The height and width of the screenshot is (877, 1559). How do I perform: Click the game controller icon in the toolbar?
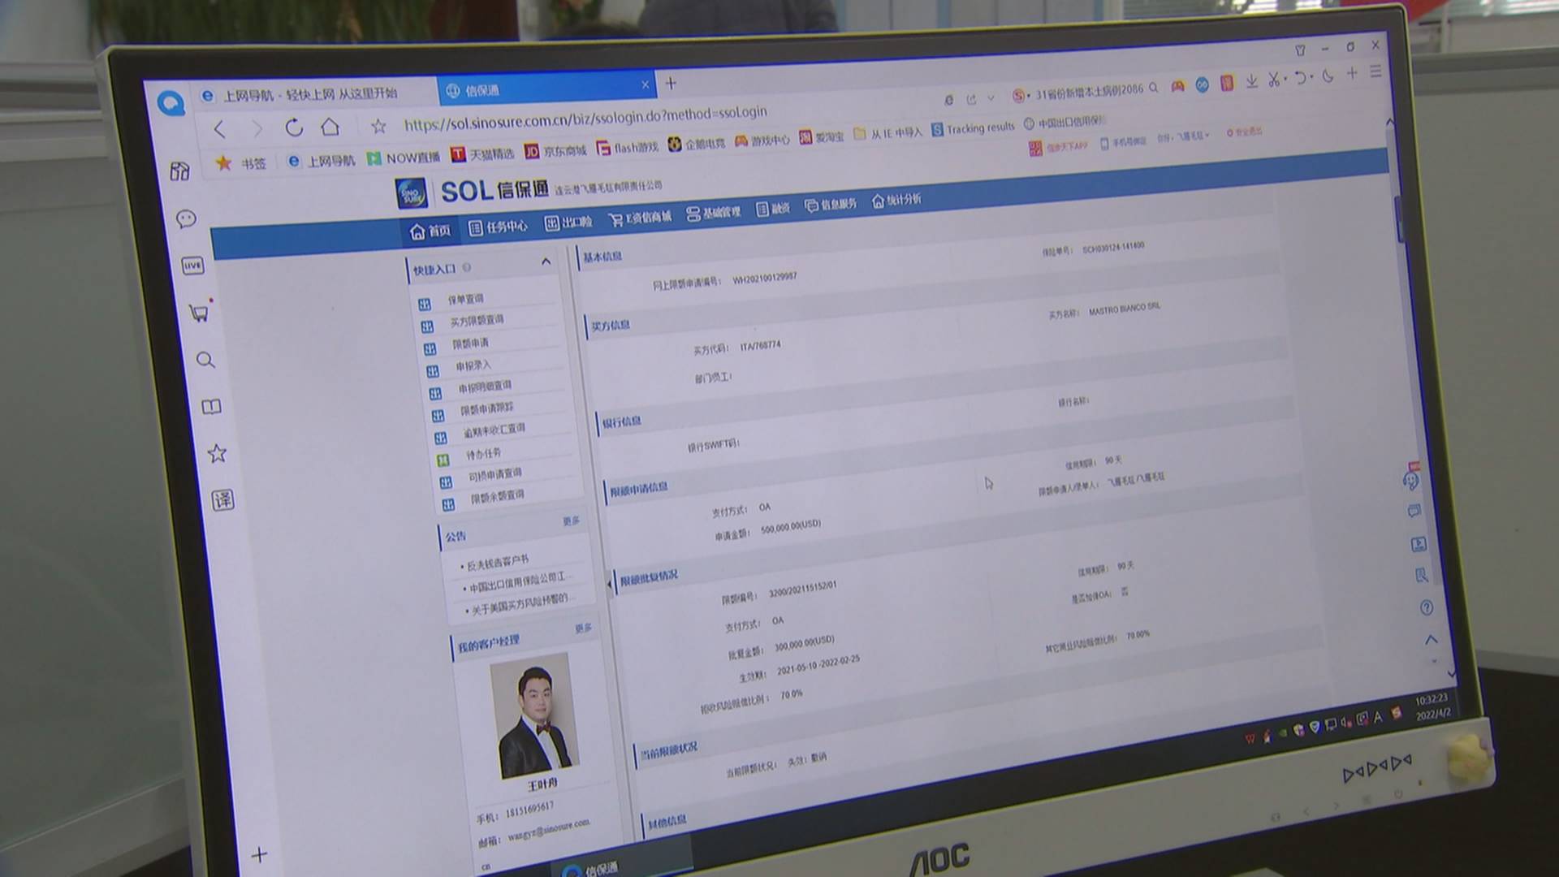point(1177,86)
